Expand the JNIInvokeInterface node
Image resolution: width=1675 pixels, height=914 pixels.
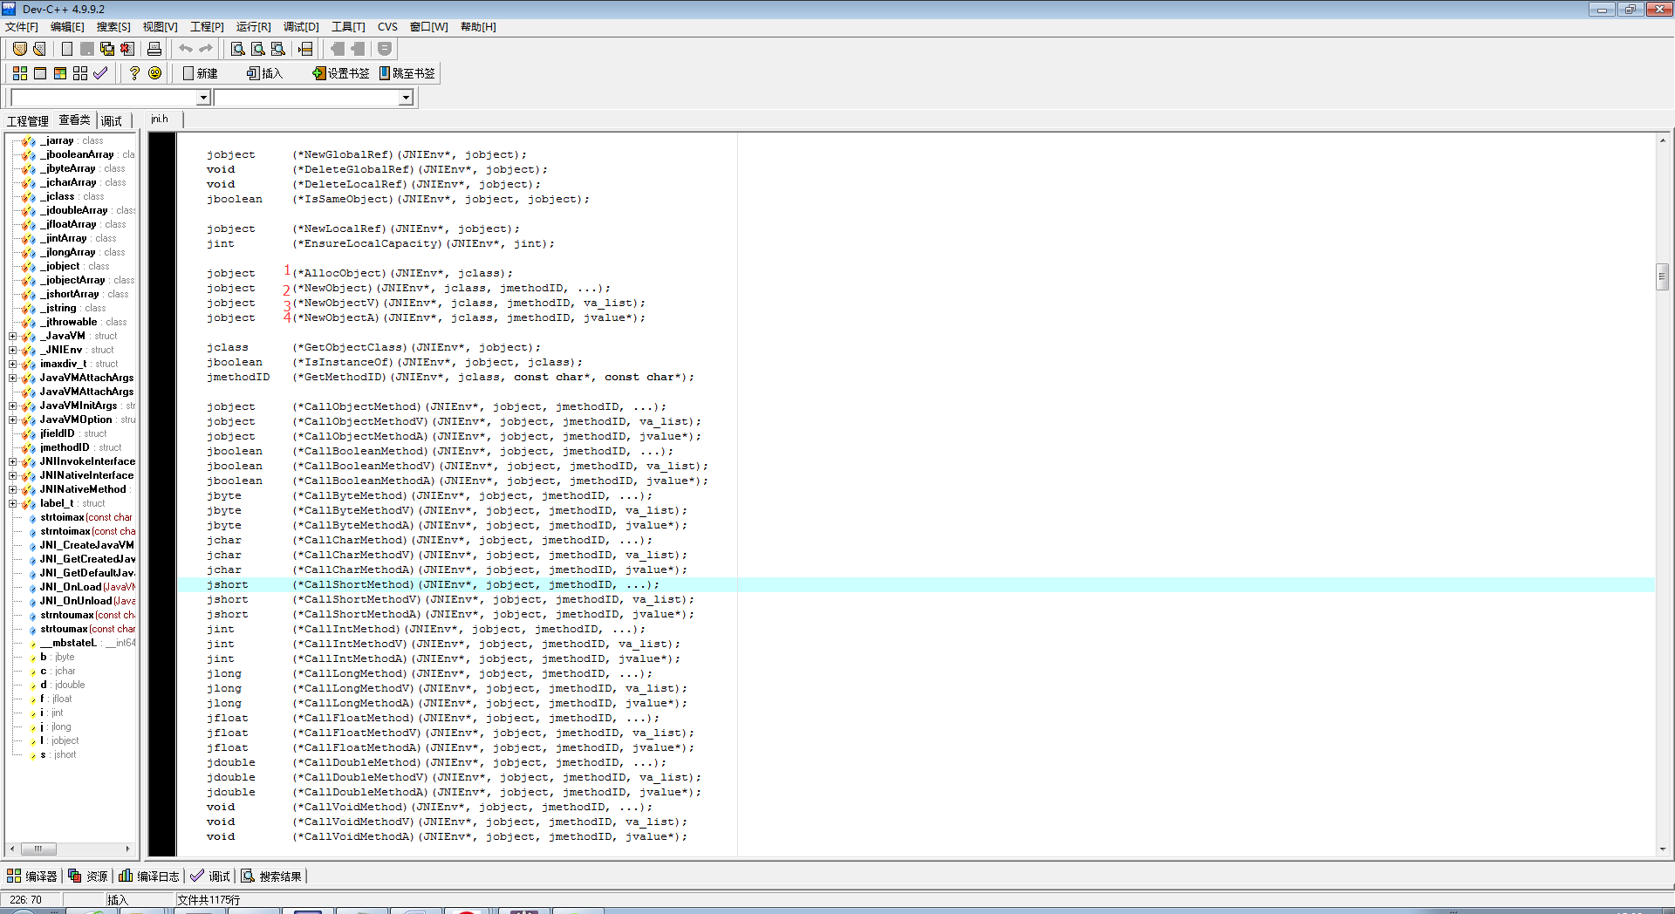tap(13, 461)
